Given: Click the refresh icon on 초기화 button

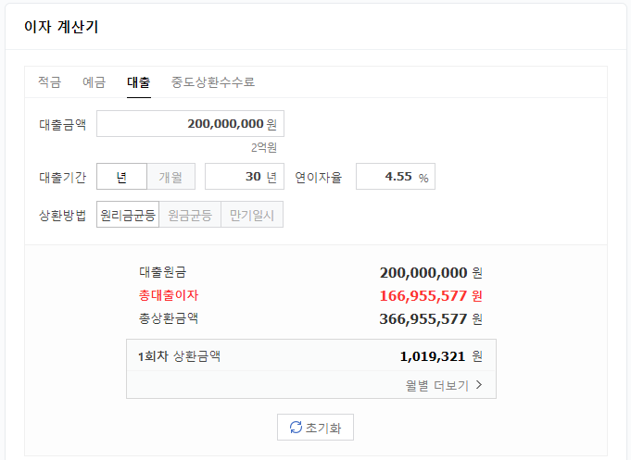Looking at the screenshot, I should pyautogui.click(x=296, y=427).
